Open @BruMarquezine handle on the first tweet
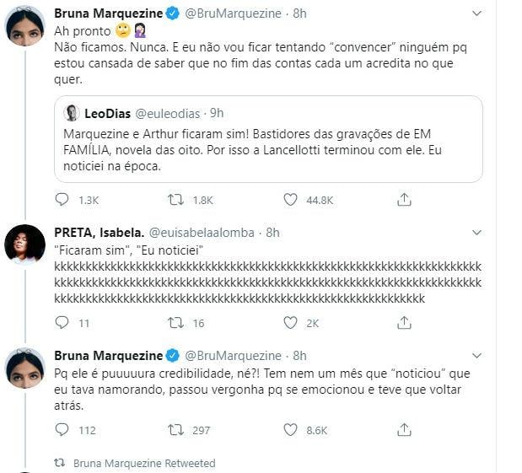This screenshot has width=522, height=473. point(233,13)
